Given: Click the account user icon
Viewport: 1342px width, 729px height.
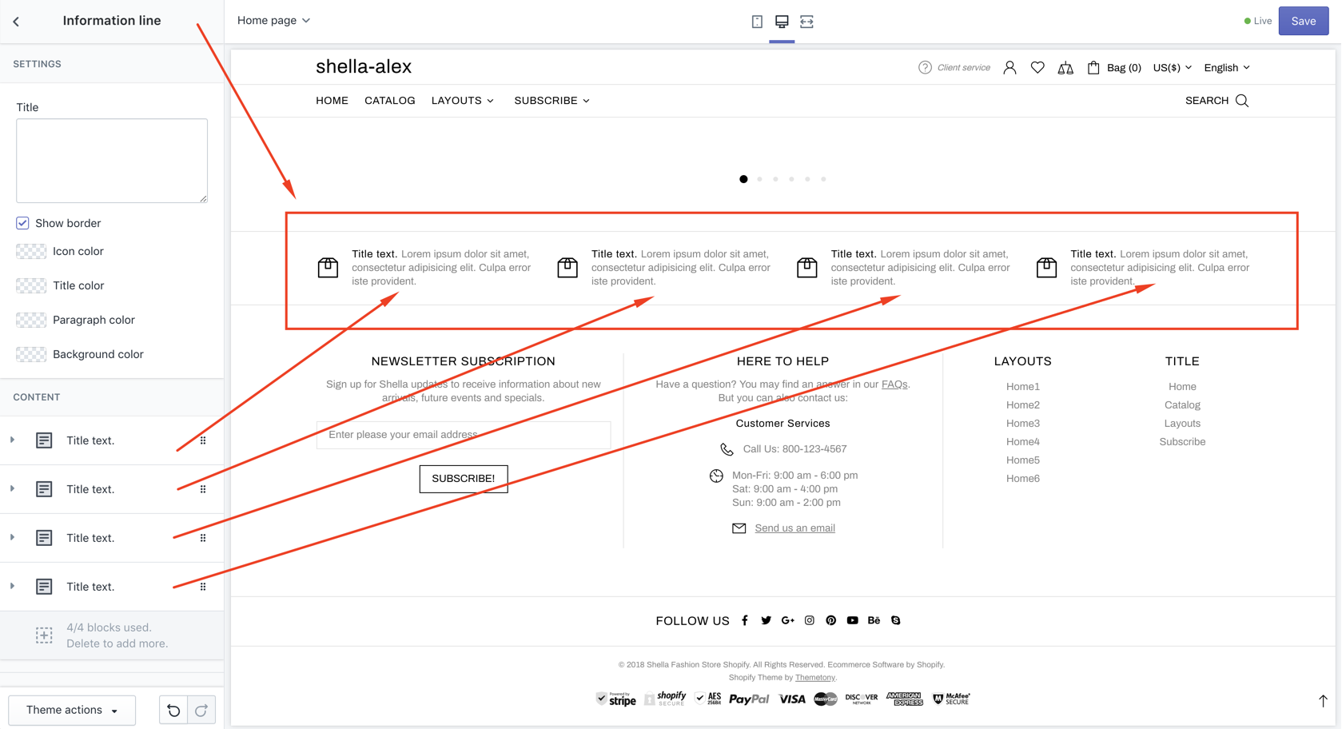Looking at the screenshot, I should pos(1009,68).
